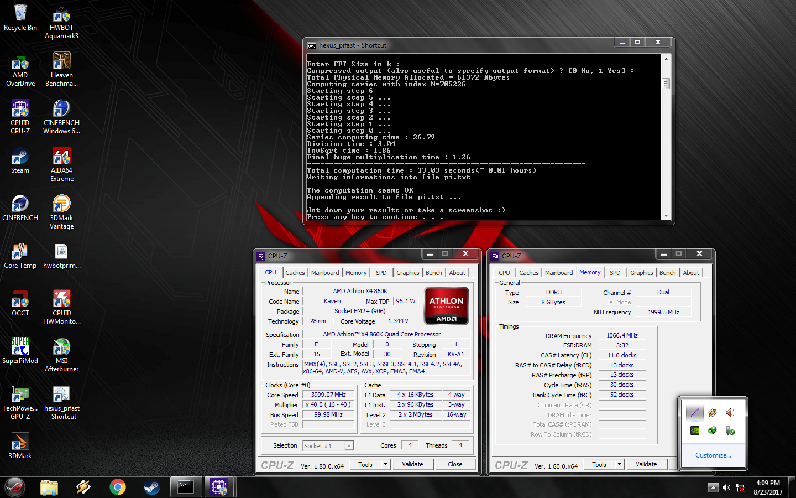Select CPUID HWMonitor desktop icon
This screenshot has height=498, width=796.
tap(61, 308)
